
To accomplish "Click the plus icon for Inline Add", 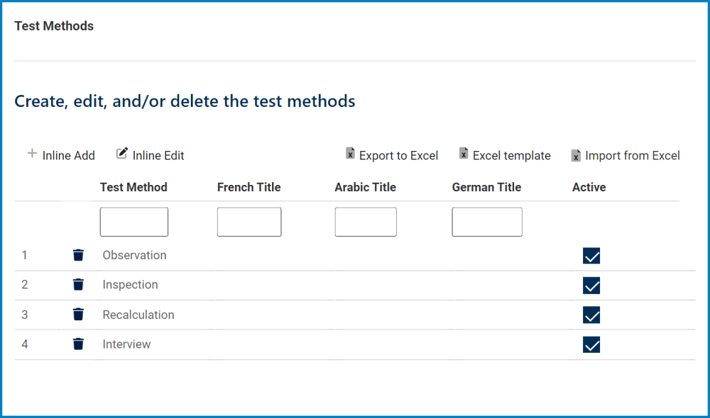I will (x=32, y=152).
